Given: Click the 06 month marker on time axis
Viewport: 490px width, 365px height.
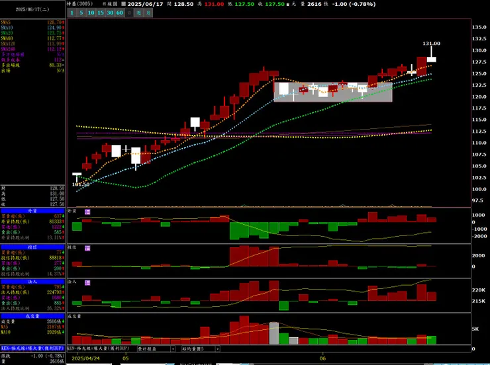Looking at the screenshot, I should tap(322, 358).
